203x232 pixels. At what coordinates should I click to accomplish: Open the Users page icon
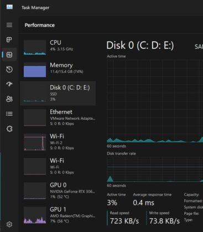[x=9, y=99]
